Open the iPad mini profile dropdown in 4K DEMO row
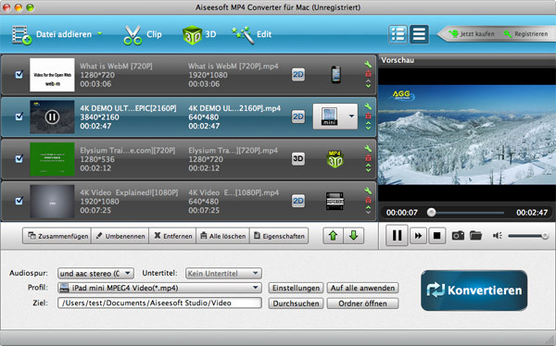 click(351, 117)
